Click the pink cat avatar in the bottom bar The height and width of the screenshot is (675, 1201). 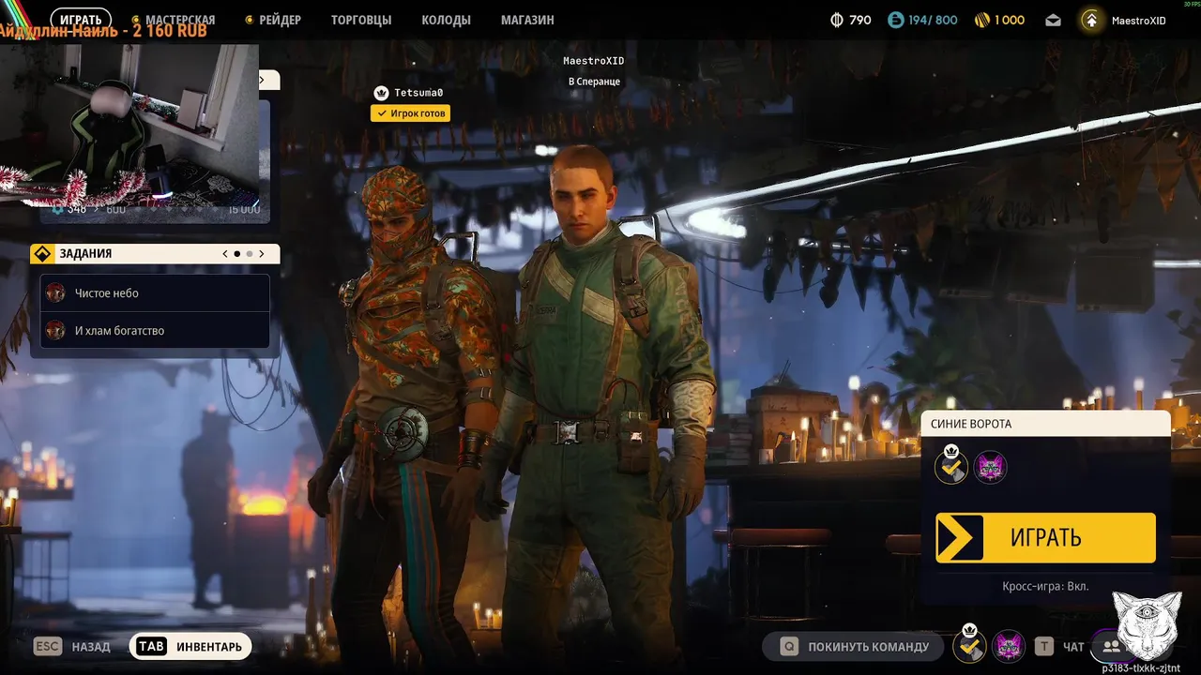[x=1009, y=645]
